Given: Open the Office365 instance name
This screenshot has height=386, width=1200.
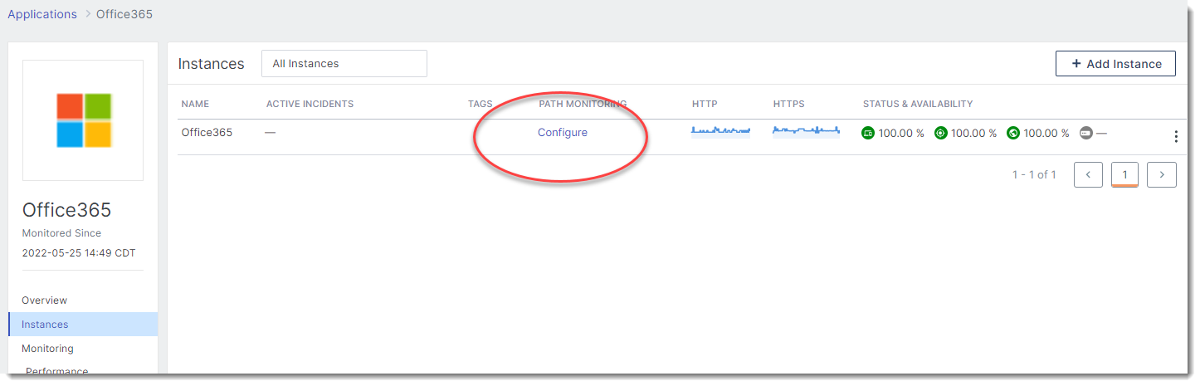Looking at the screenshot, I should (207, 133).
